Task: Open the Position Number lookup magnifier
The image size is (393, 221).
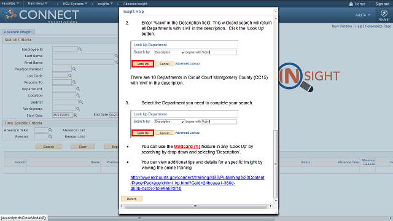Action: (74, 69)
